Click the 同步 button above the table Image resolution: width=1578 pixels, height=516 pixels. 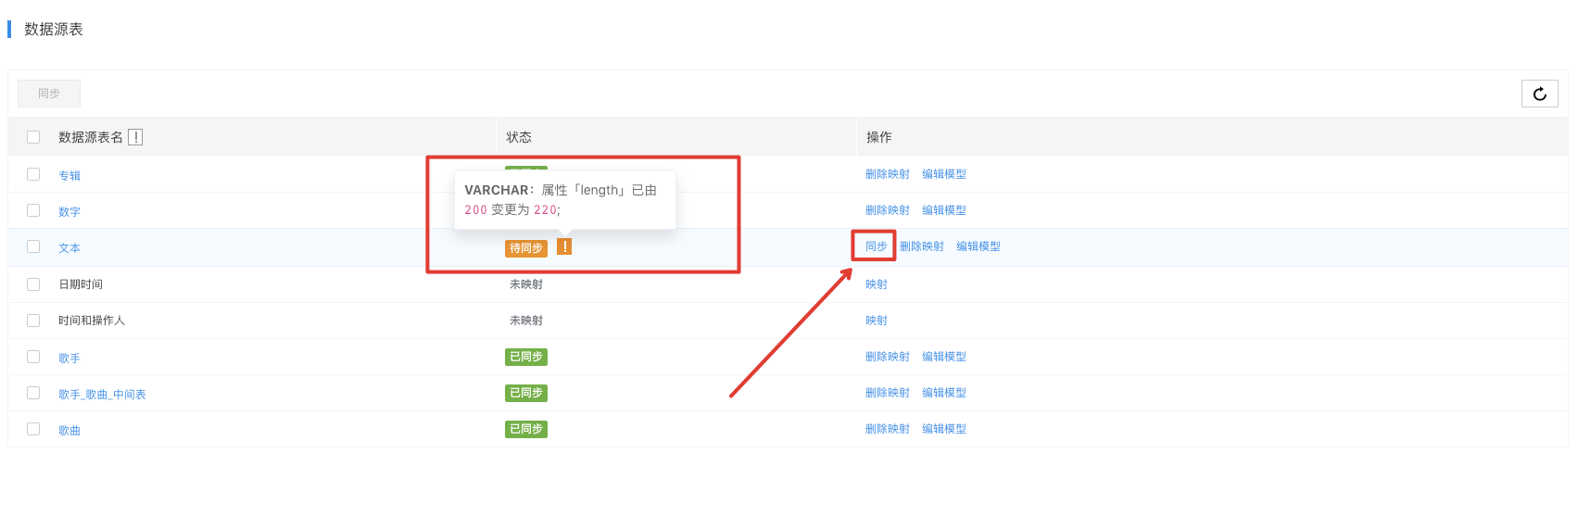49,94
